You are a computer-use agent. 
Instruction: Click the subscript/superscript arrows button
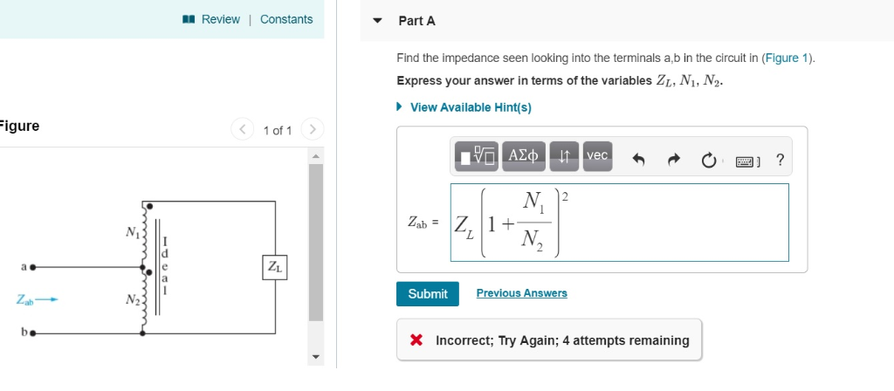pyautogui.click(x=564, y=156)
